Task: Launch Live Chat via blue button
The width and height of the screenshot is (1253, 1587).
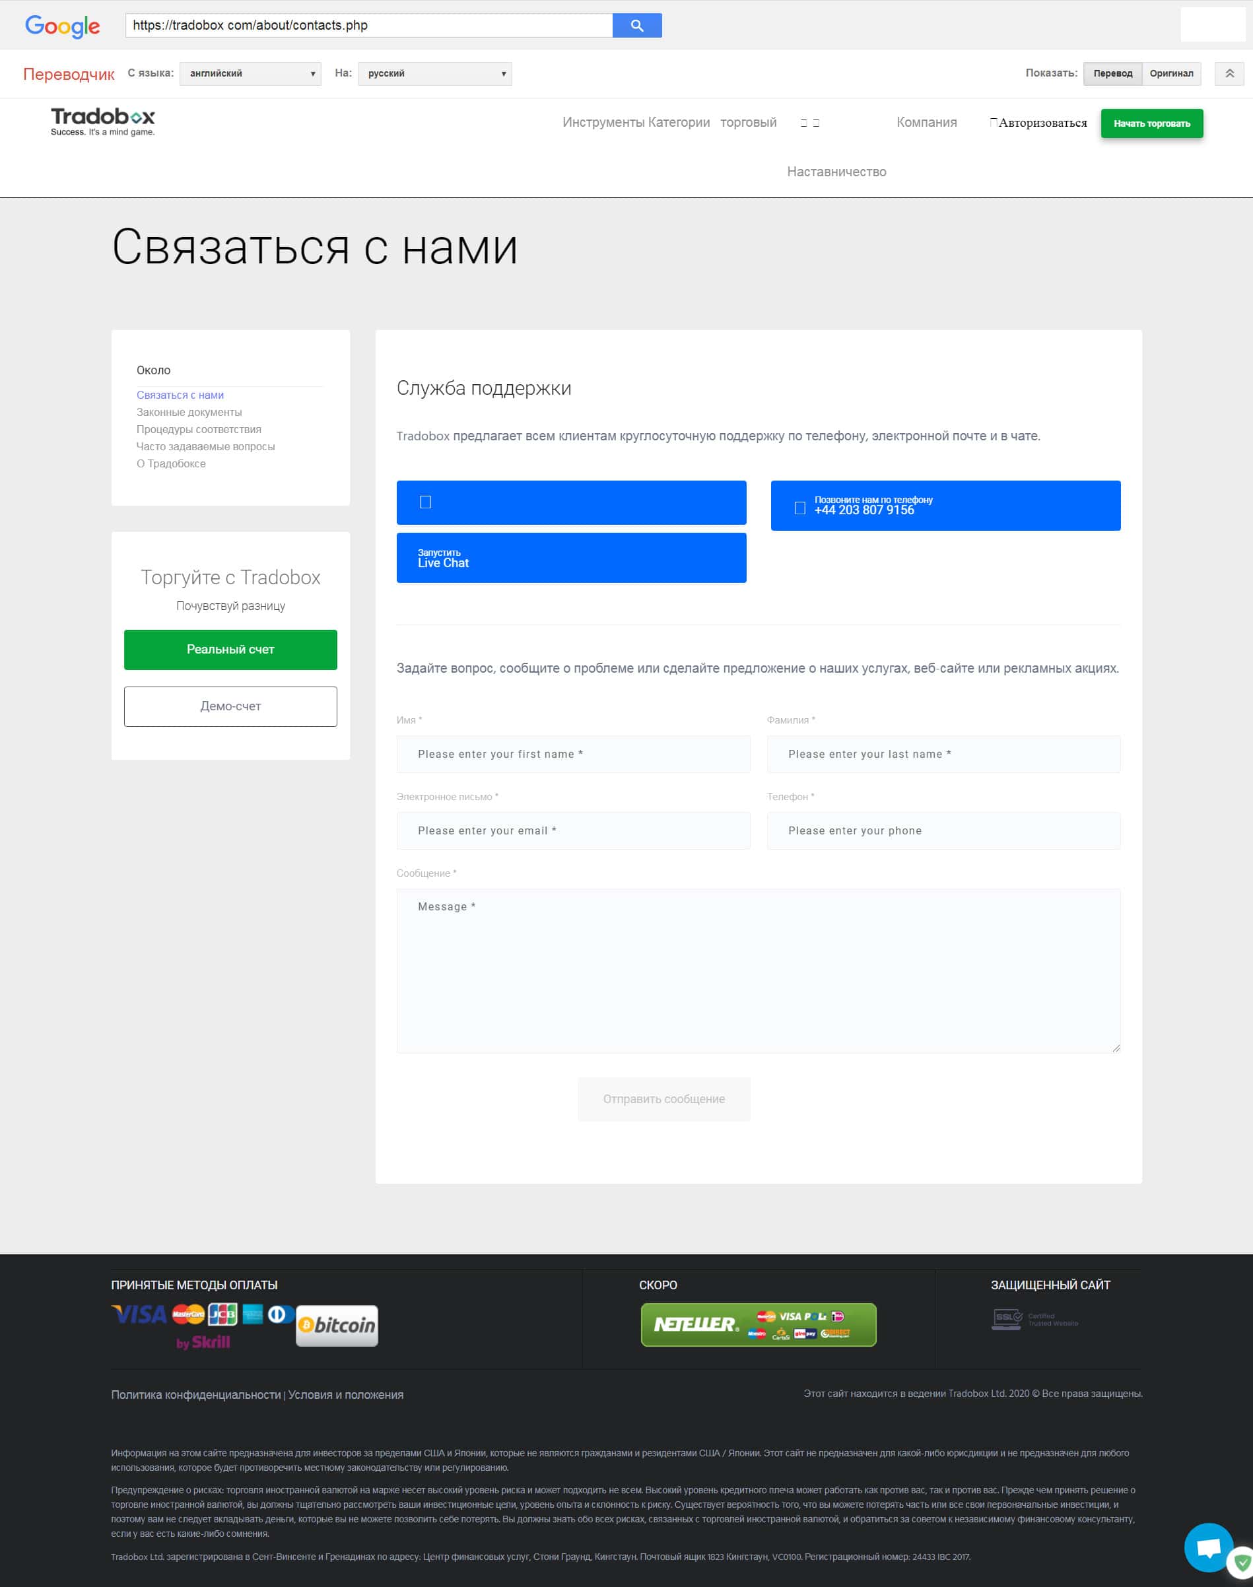Action: point(572,558)
